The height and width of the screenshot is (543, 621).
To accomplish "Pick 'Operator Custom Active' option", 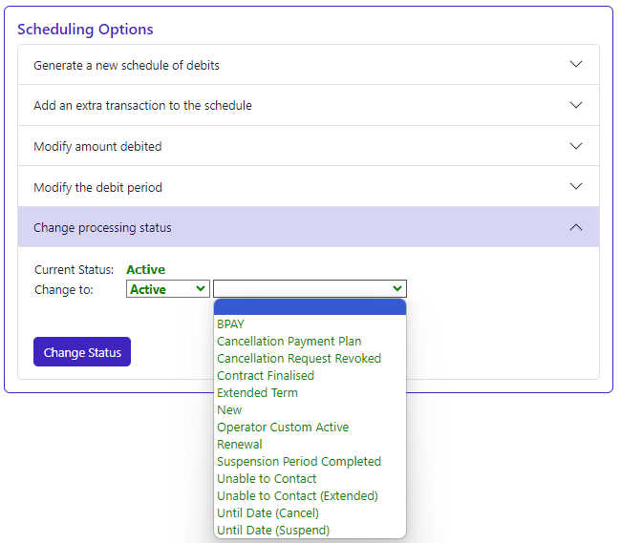I will (x=283, y=428).
